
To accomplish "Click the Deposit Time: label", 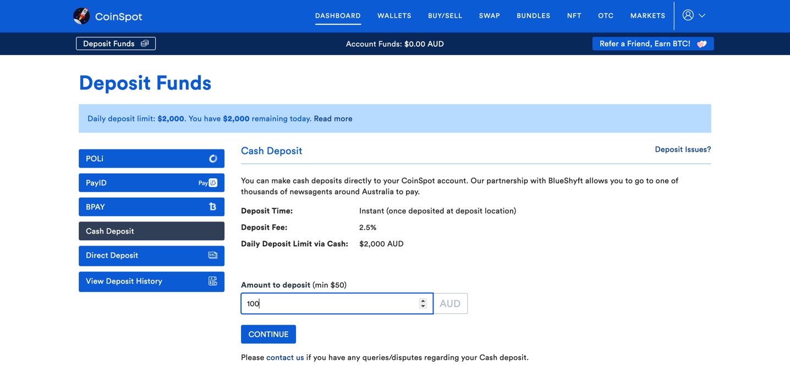I will pos(267,211).
